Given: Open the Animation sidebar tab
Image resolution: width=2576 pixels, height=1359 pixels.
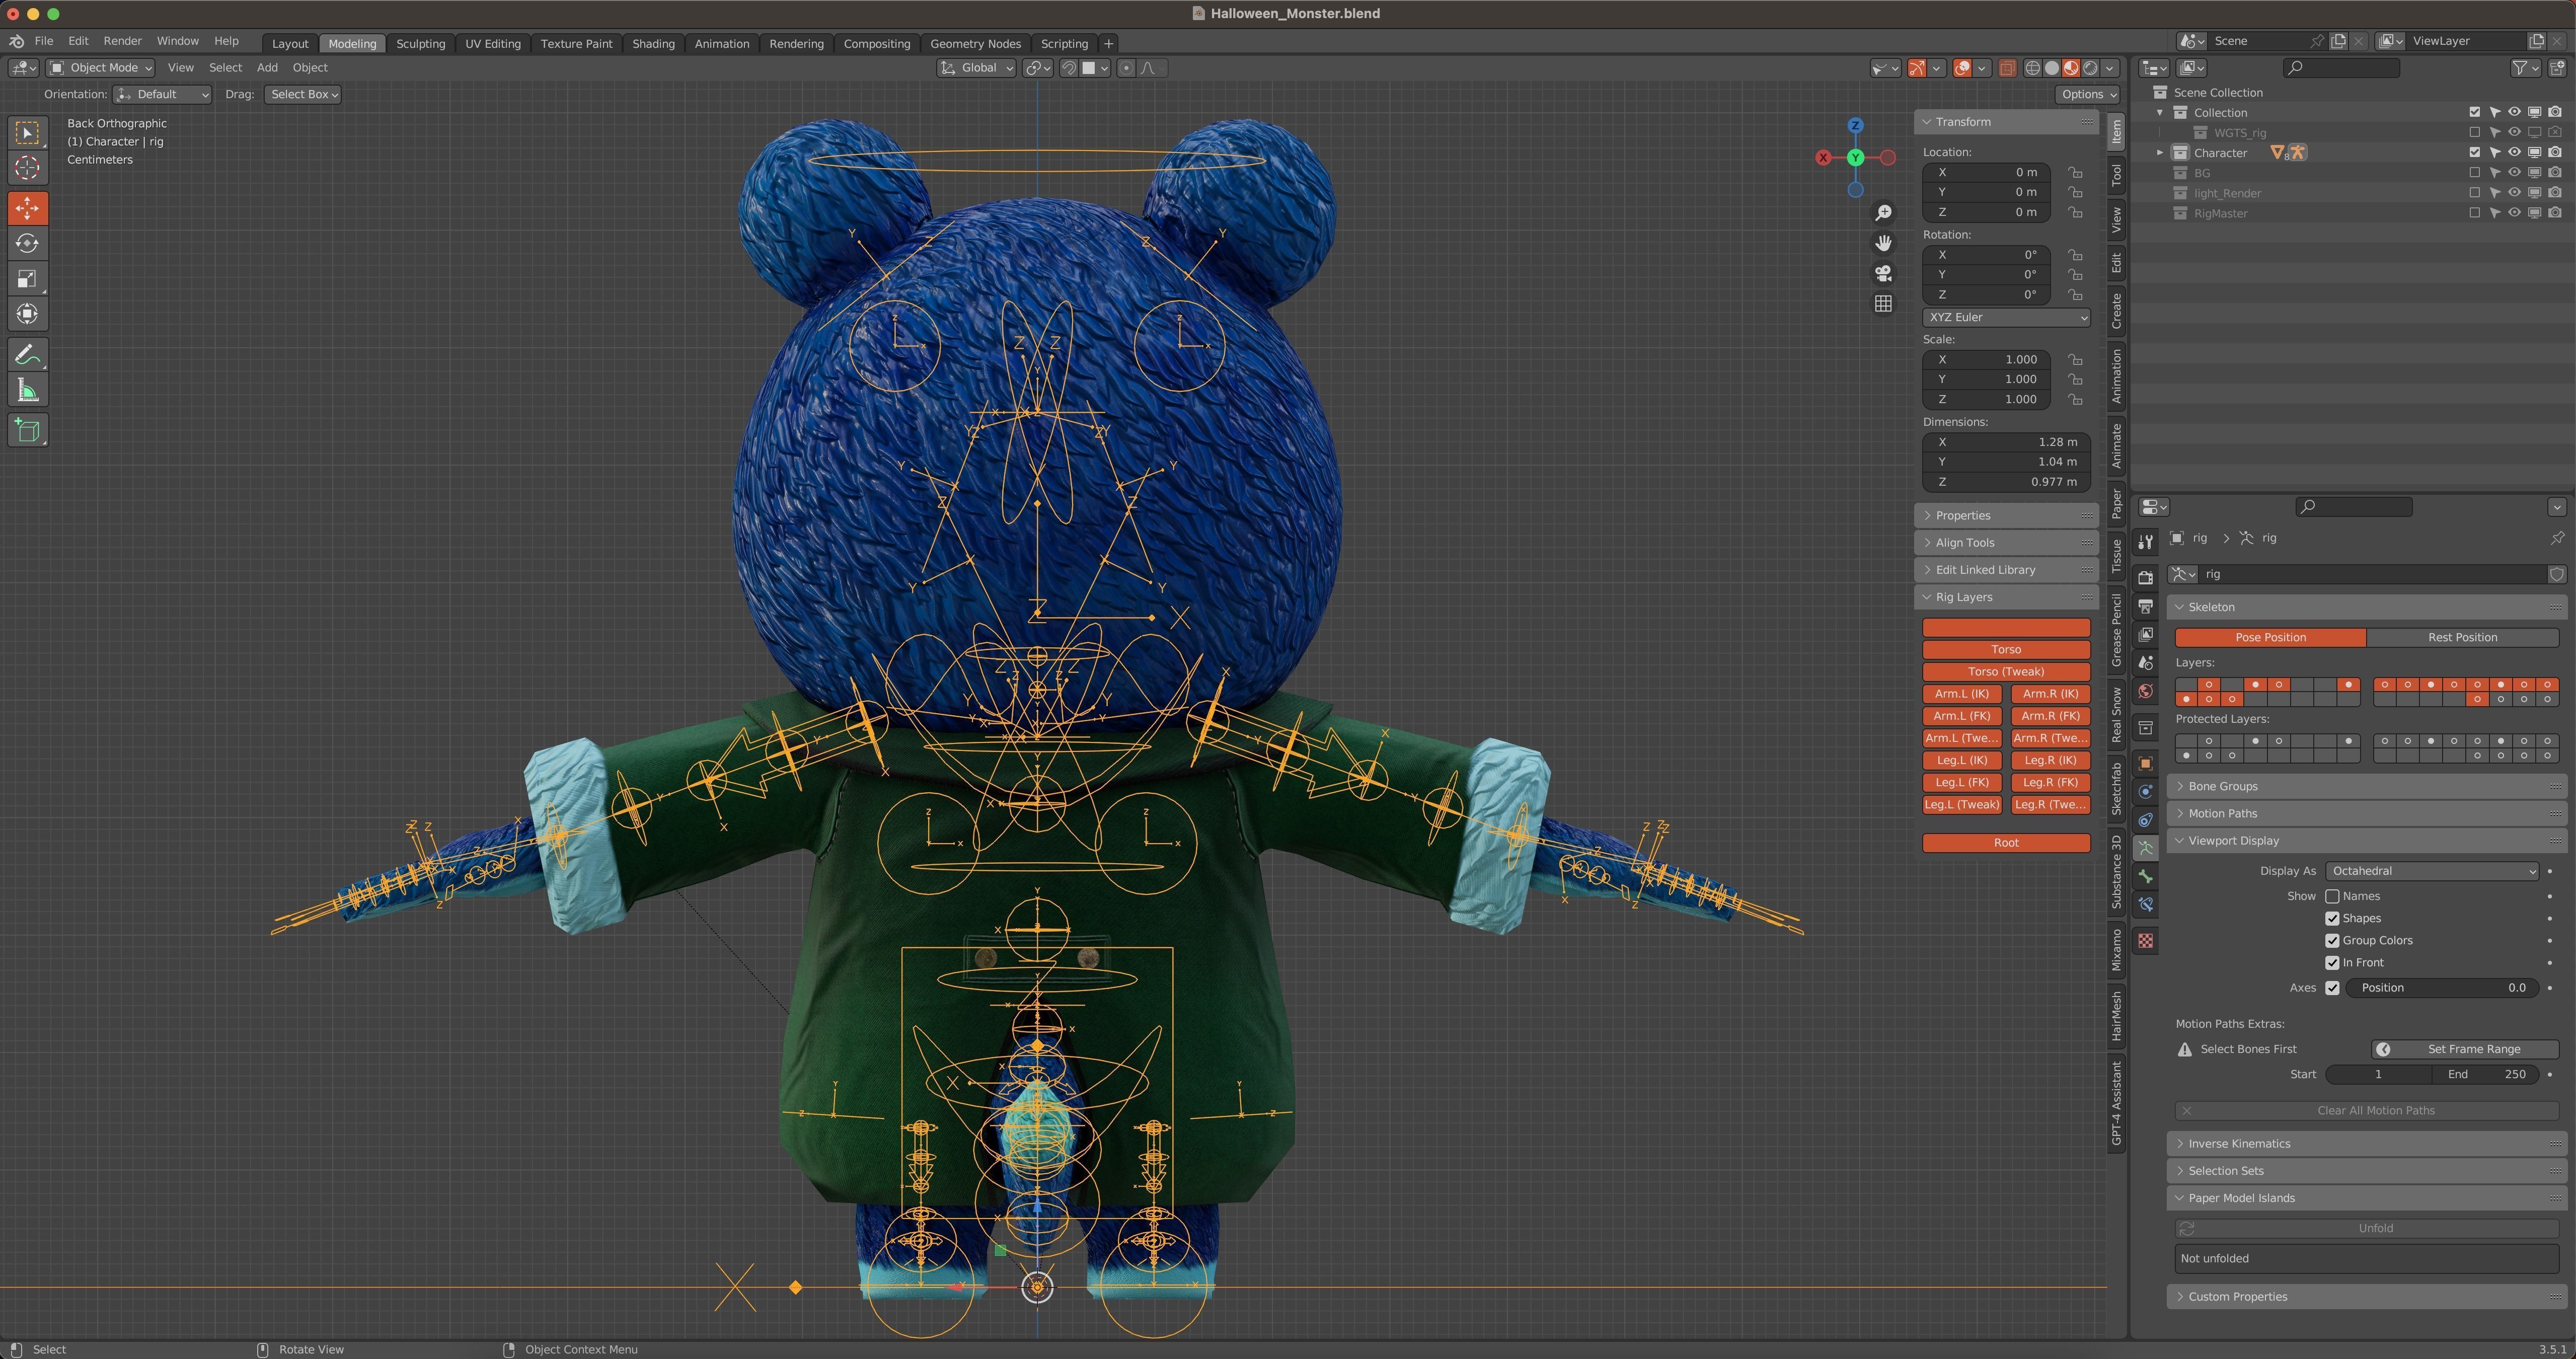Looking at the screenshot, I should tap(2116, 376).
